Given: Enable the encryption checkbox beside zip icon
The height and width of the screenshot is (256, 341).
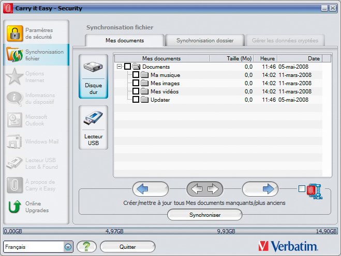Looking at the screenshot, I should (302, 189).
